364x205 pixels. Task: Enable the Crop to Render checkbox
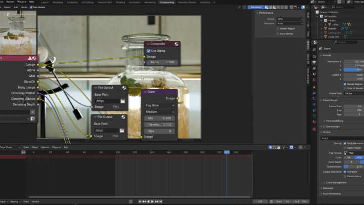(x=345, y=88)
